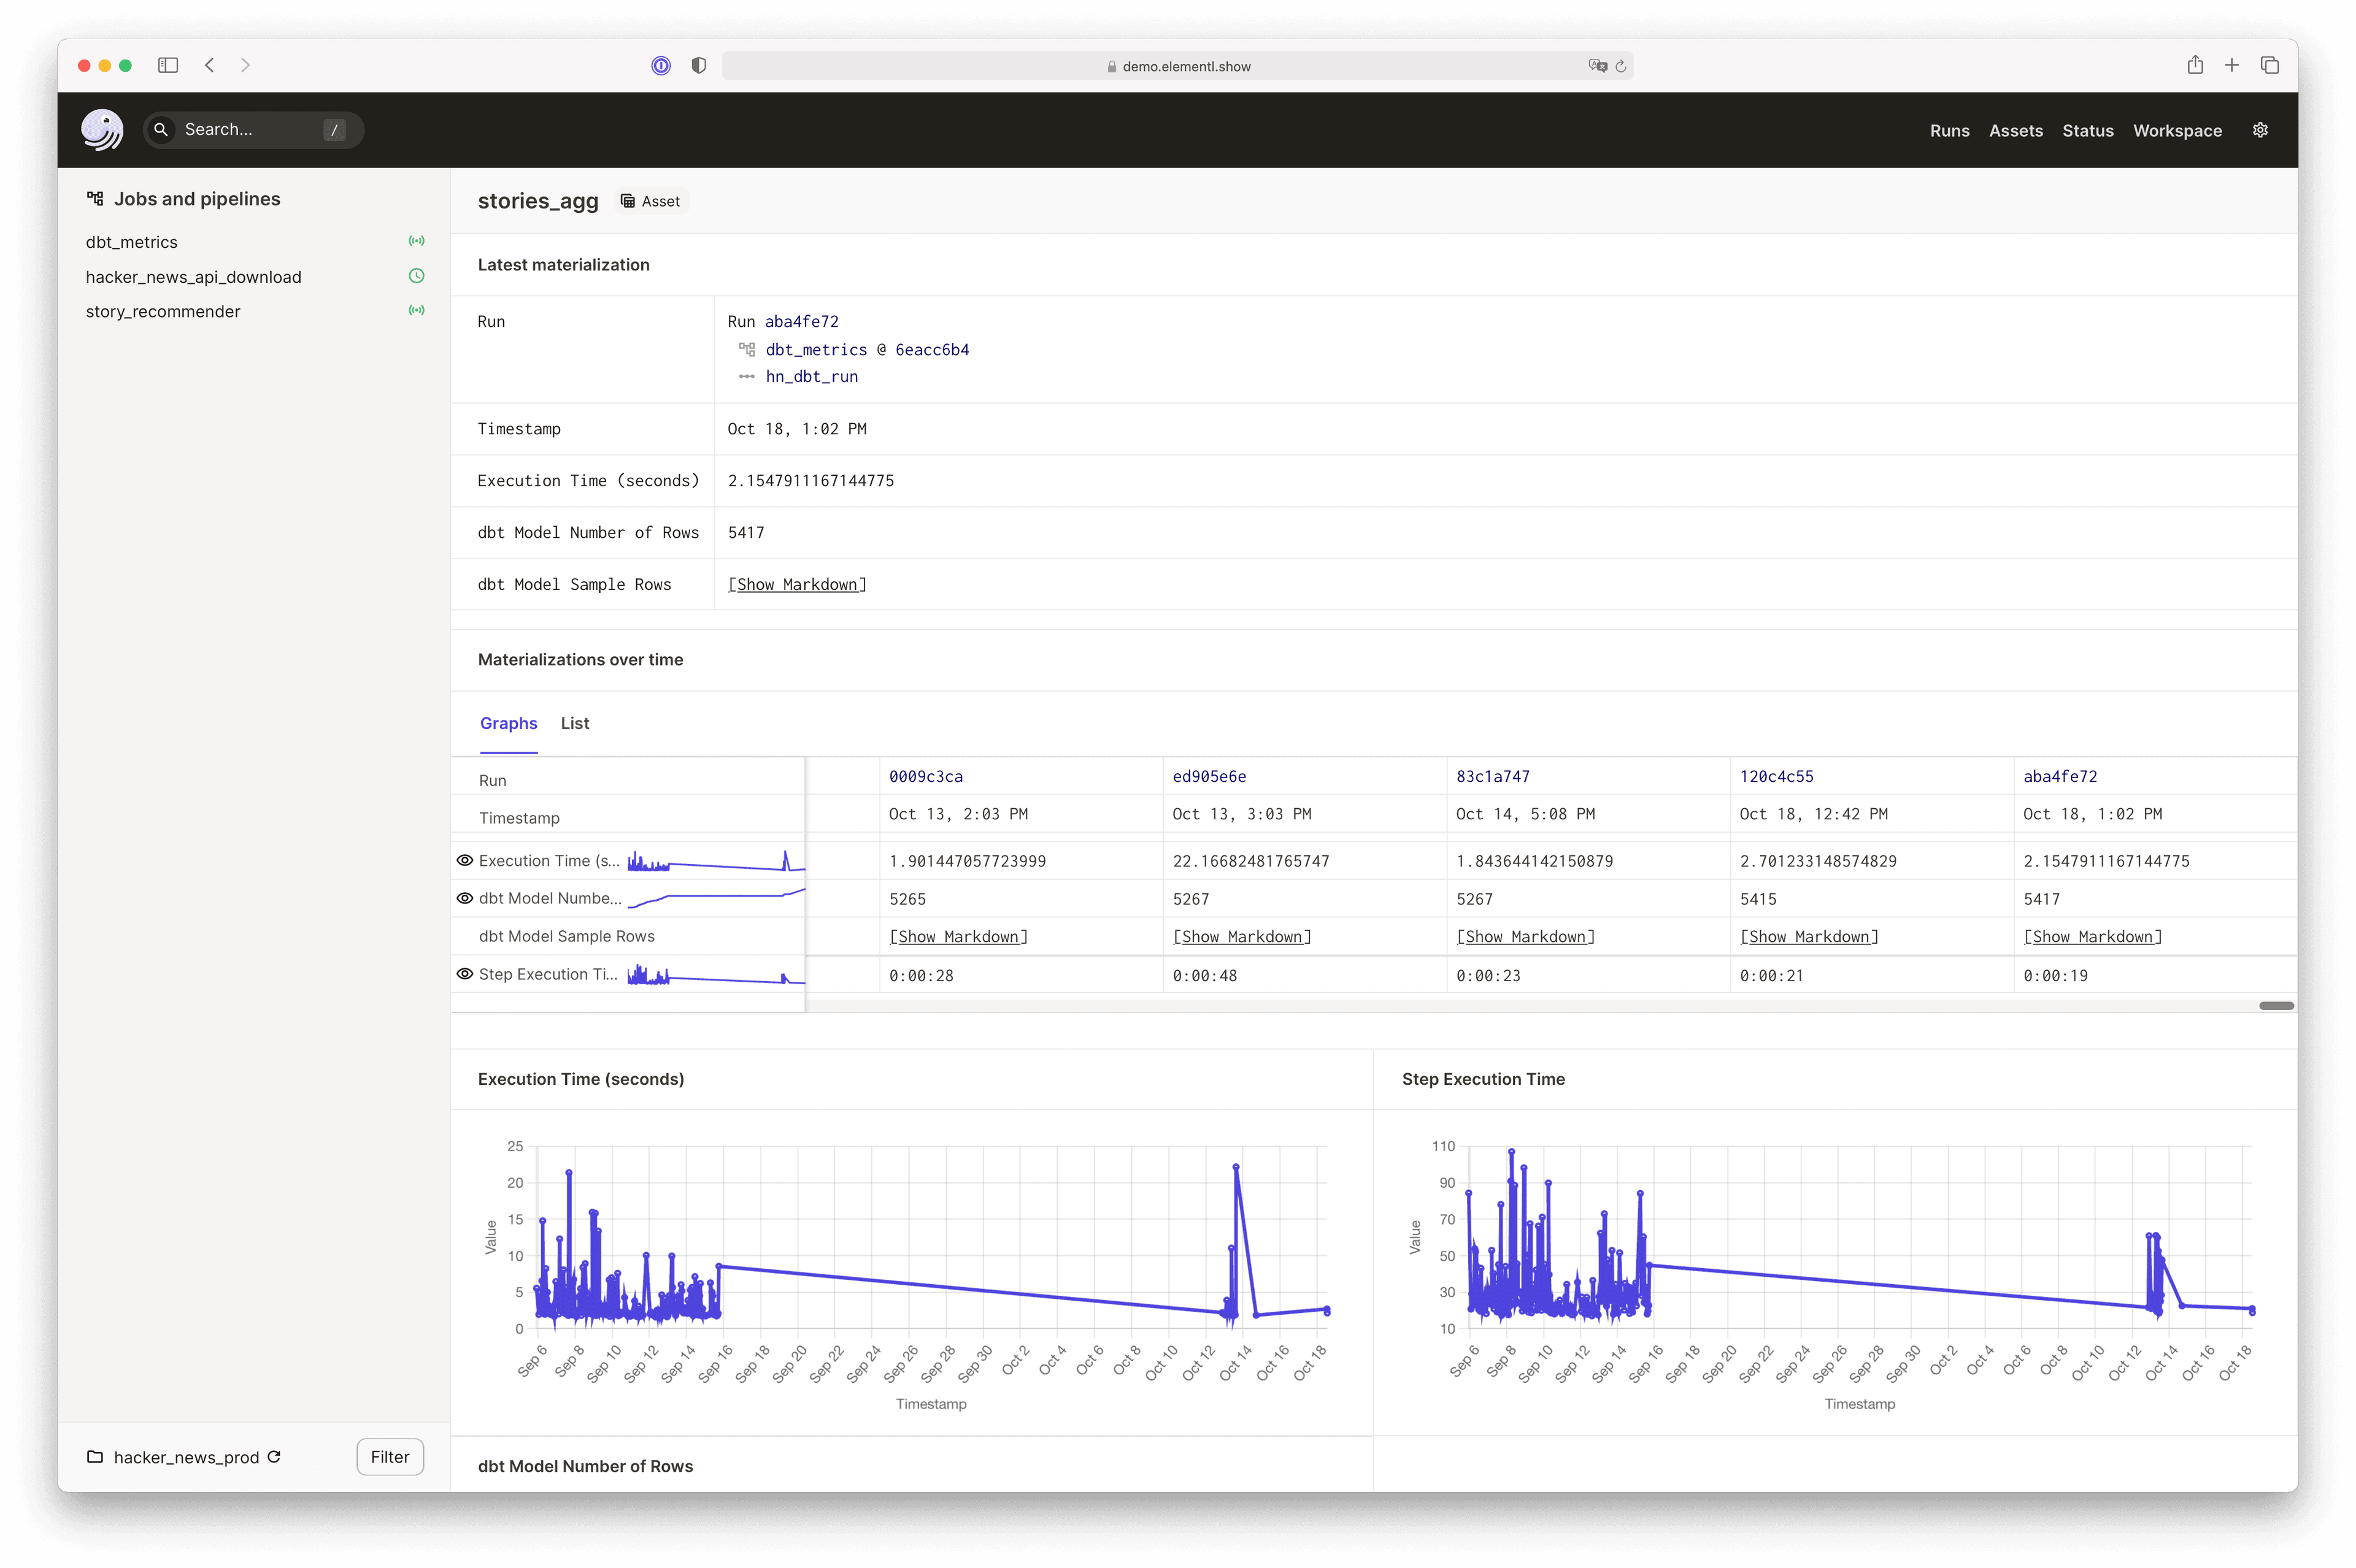Click the dbt_metrics job graph icon under Run
The height and width of the screenshot is (1568, 2356).
(x=747, y=349)
